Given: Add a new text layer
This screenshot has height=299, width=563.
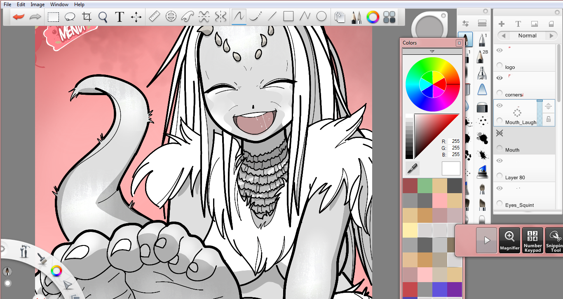Looking at the screenshot, I should tap(518, 24).
